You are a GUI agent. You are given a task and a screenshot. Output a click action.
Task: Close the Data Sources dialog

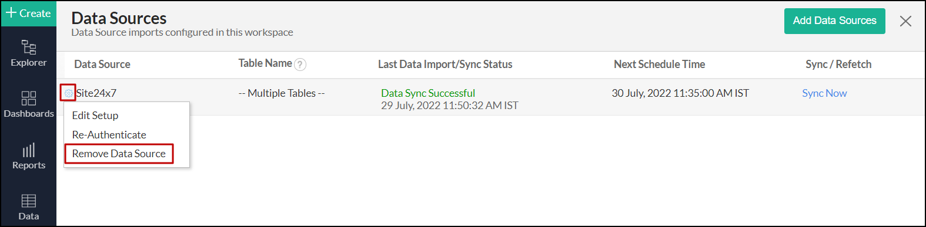click(x=905, y=21)
